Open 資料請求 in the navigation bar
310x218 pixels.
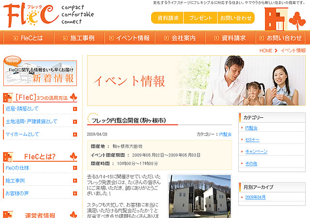[231, 38]
